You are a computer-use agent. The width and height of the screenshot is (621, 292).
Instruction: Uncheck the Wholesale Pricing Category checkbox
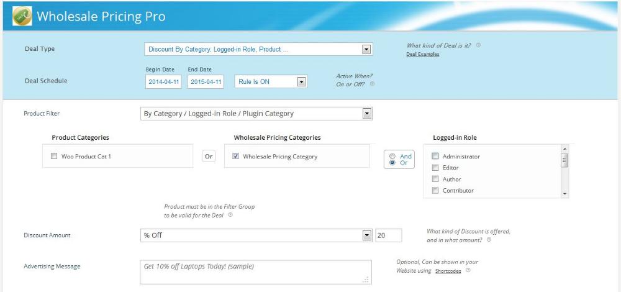(x=235, y=156)
